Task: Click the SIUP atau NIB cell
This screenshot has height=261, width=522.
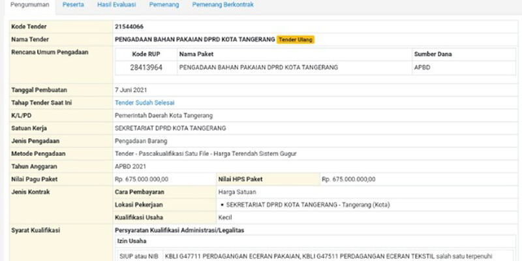Action: tap(140, 256)
